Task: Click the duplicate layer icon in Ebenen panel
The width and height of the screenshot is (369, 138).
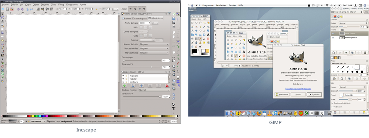Action: [352, 53]
